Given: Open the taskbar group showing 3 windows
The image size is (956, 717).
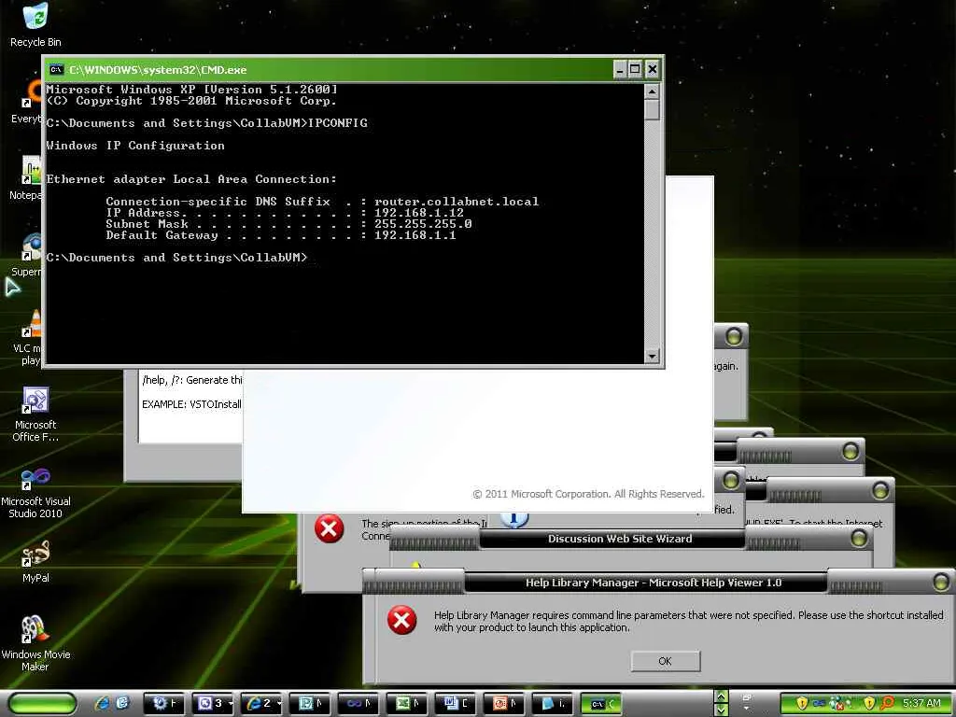Looking at the screenshot, I should pos(213,704).
